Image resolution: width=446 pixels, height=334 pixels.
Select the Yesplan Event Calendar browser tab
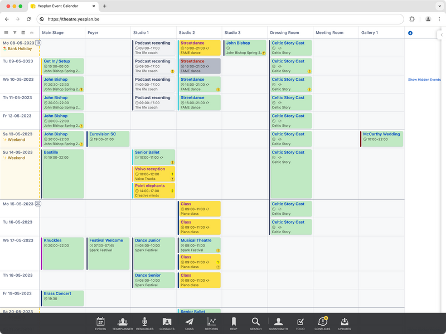coord(64,6)
